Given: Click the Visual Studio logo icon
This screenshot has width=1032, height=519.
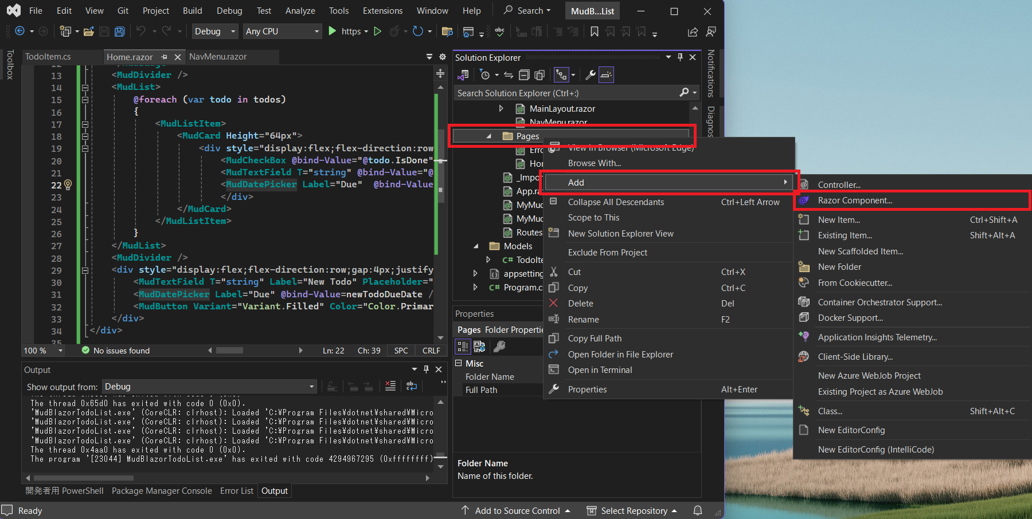Looking at the screenshot, I should (x=14, y=10).
